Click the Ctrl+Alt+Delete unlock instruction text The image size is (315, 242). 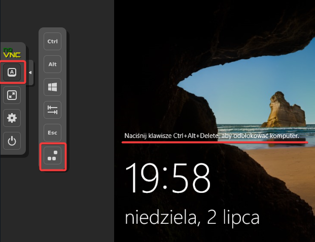pyautogui.click(x=212, y=137)
